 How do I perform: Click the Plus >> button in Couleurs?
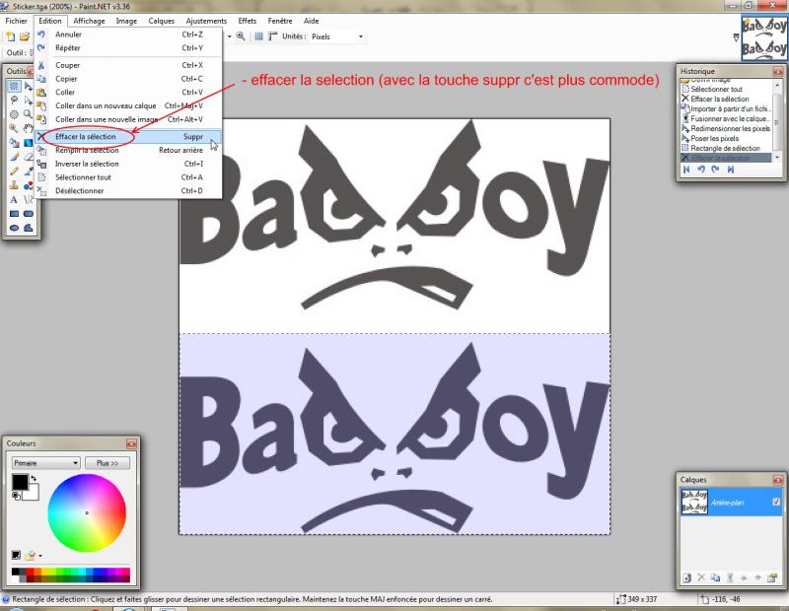point(108,463)
